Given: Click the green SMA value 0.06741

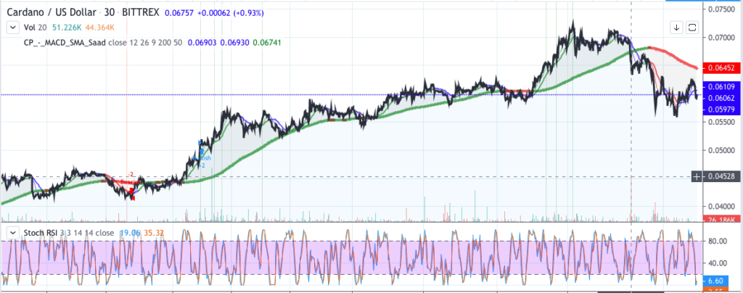Looking at the screenshot, I should click(x=266, y=43).
